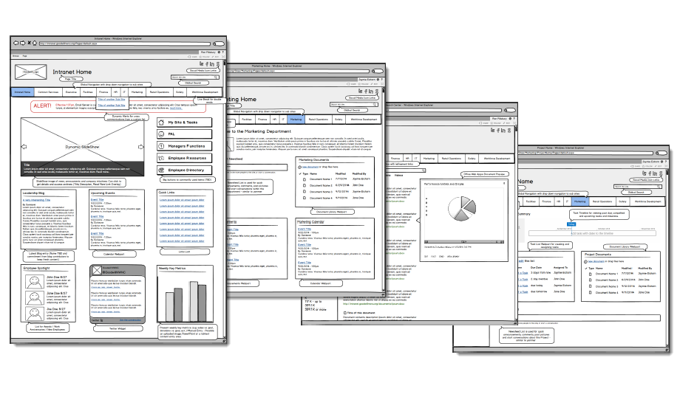
Task: Open Retail Operations tab in Intranet Home nav
Action: [x=160, y=92]
